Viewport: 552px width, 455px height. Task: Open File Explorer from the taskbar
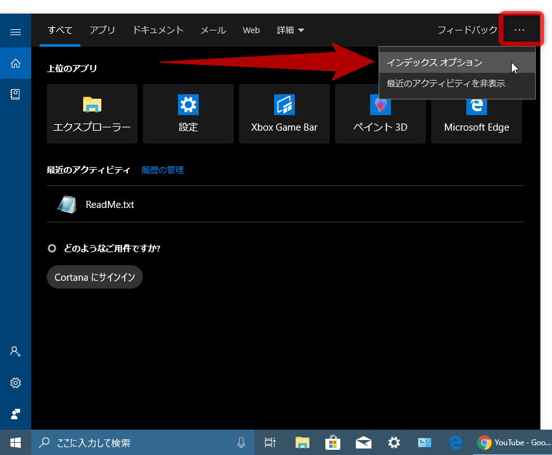point(302,443)
